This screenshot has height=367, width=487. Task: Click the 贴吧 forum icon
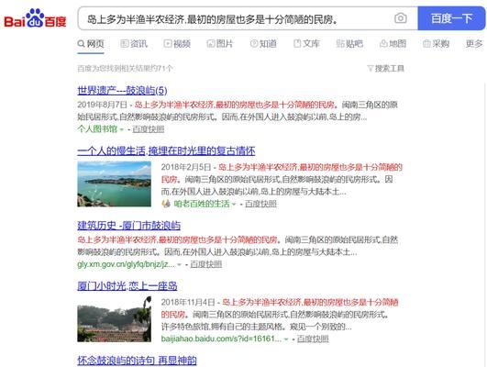[340, 44]
